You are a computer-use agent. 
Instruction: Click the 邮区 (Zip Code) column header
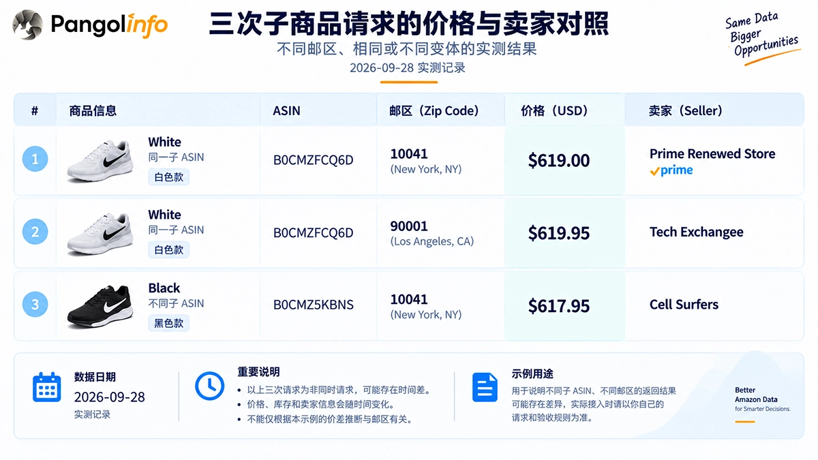point(434,110)
